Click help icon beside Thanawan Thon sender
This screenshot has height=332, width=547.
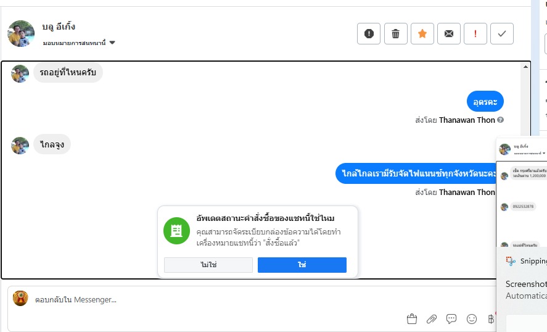tap(501, 120)
